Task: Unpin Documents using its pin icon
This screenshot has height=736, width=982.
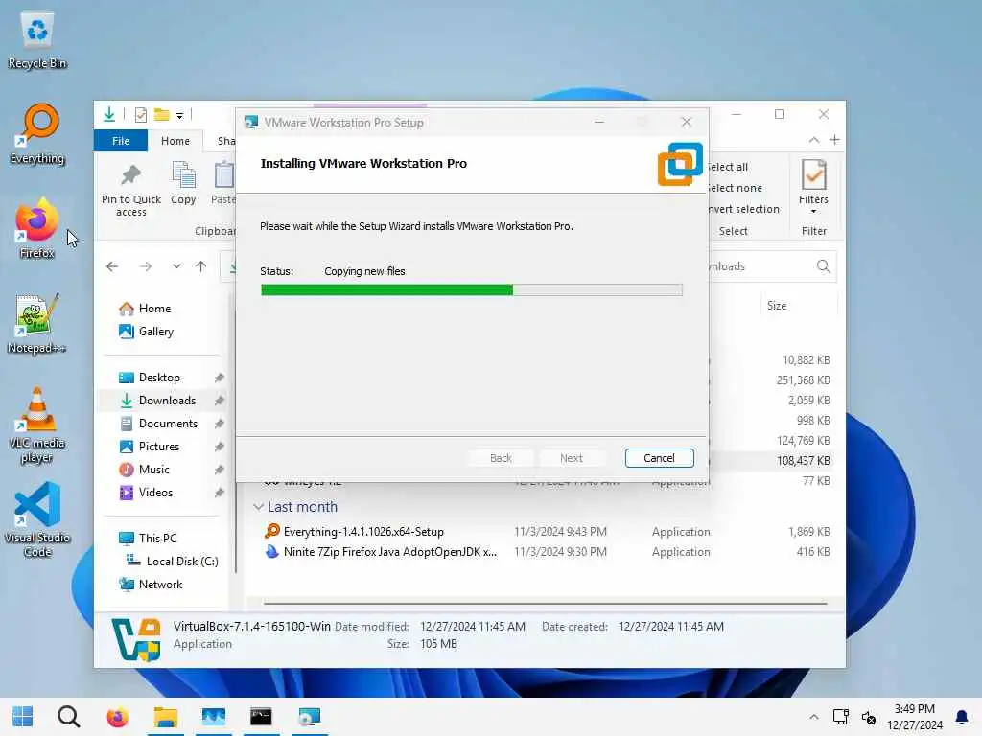Action: (x=220, y=424)
